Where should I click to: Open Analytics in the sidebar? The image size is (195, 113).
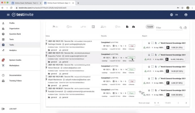[20, 50]
